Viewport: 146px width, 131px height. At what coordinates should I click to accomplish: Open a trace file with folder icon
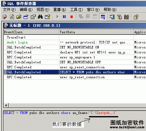pyautogui.click(x=19, y=17)
